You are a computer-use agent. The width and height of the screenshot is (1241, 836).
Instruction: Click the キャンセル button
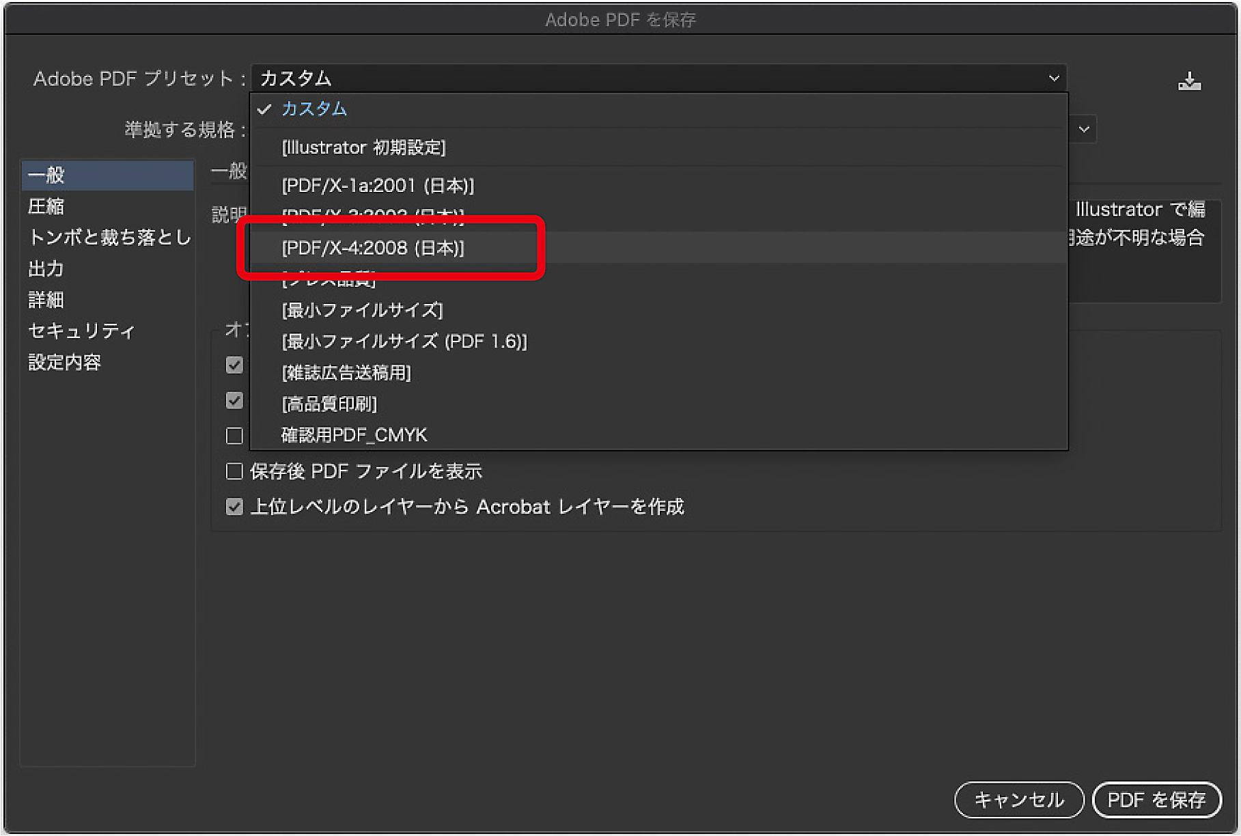1018,799
